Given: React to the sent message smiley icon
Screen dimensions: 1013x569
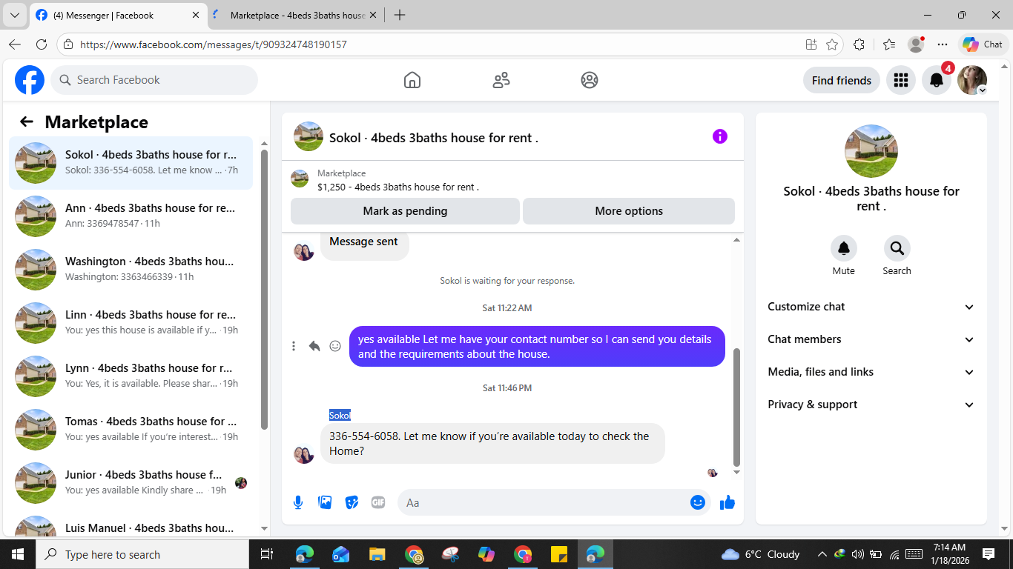Looking at the screenshot, I should (x=335, y=346).
